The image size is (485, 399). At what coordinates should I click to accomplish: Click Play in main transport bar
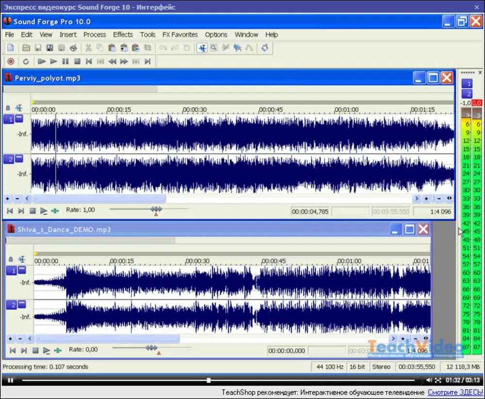tap(53, 61)
